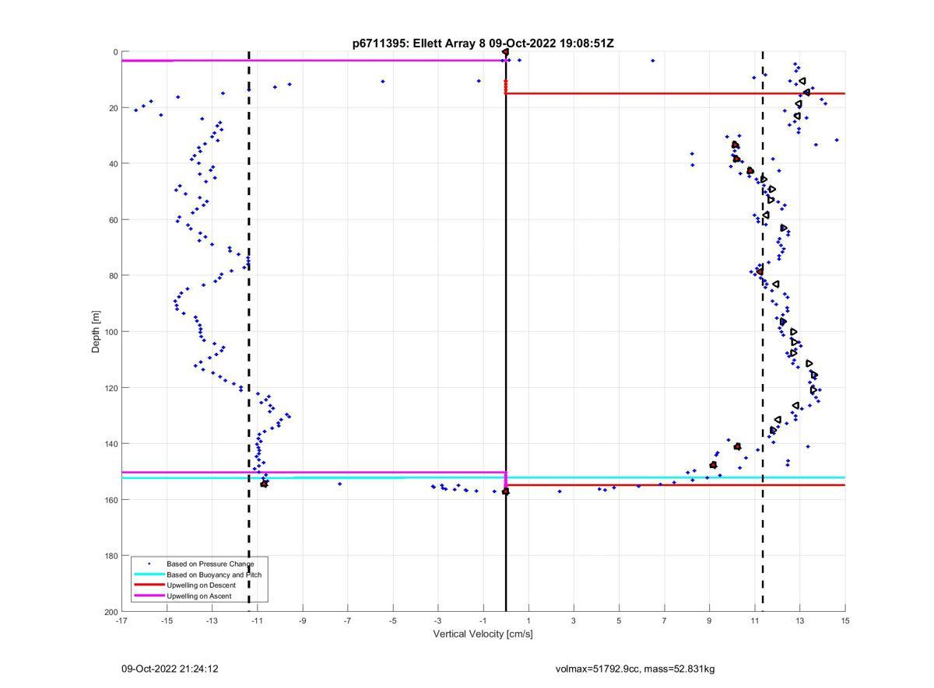This screenshot has height=688, width=934.
Task: Click depth tick label '180'
Action: (111, 556)
